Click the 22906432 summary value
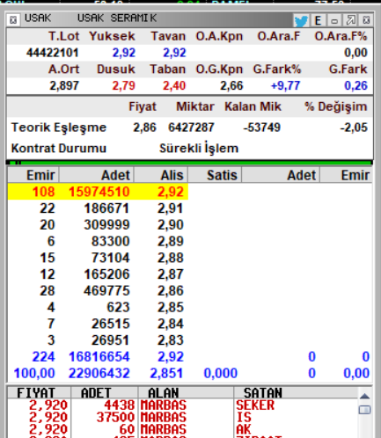 [99, 373]
